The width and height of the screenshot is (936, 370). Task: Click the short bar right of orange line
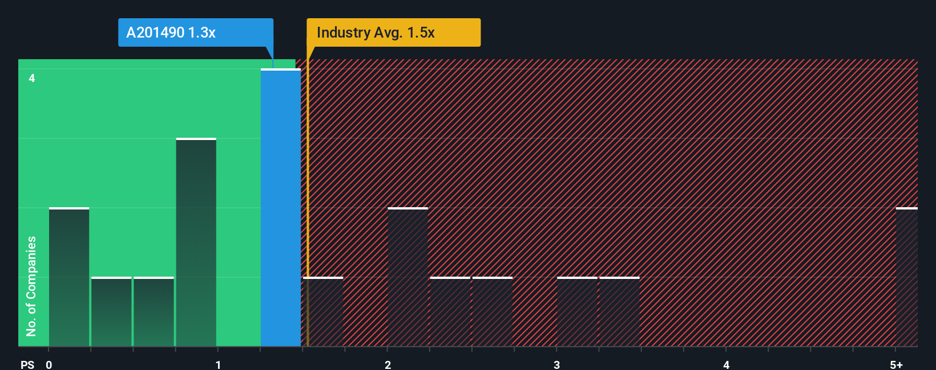click(323, 312)
